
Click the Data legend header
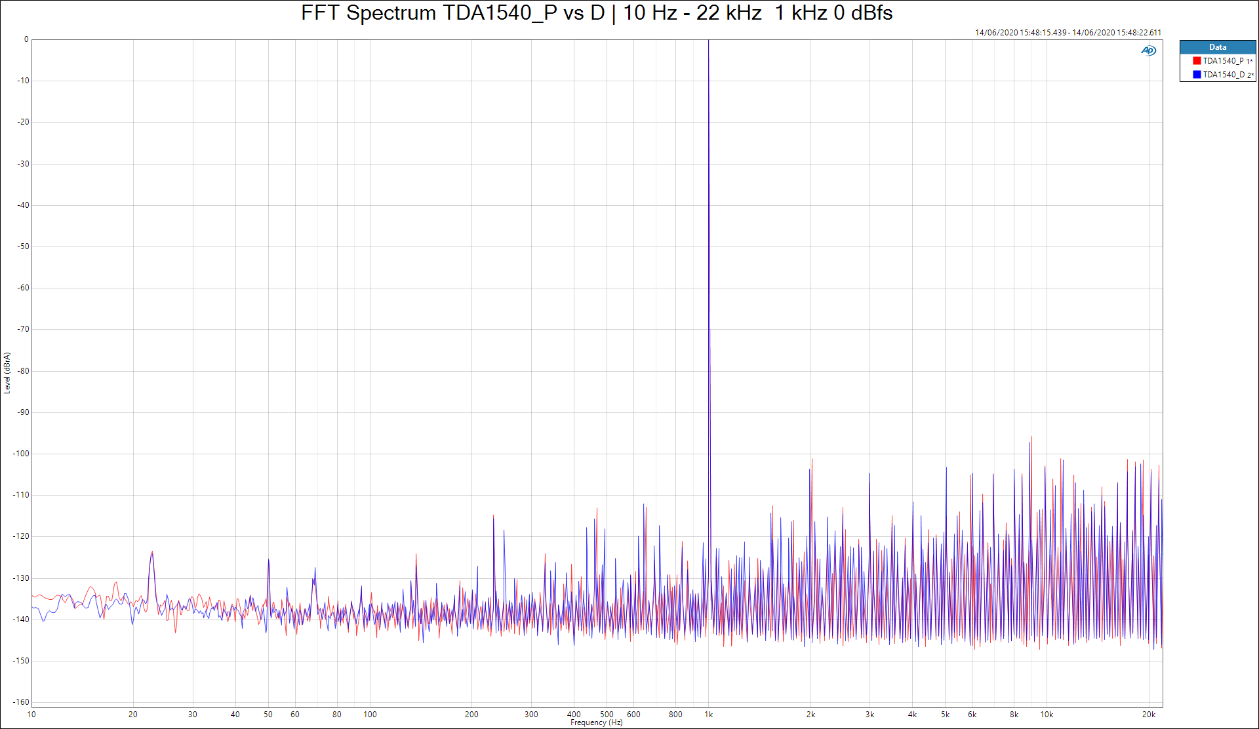pos(1218,47)
